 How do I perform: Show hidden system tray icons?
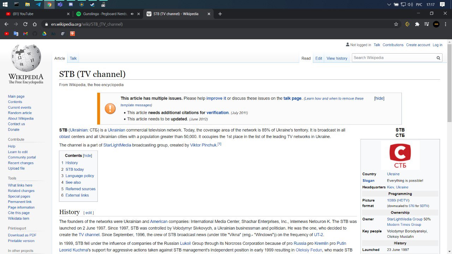tap(389, 4)
